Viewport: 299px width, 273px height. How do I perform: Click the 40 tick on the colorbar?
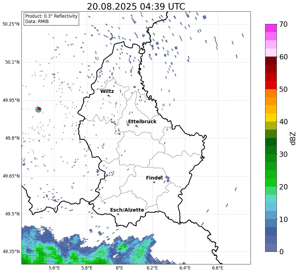point(284,122)
